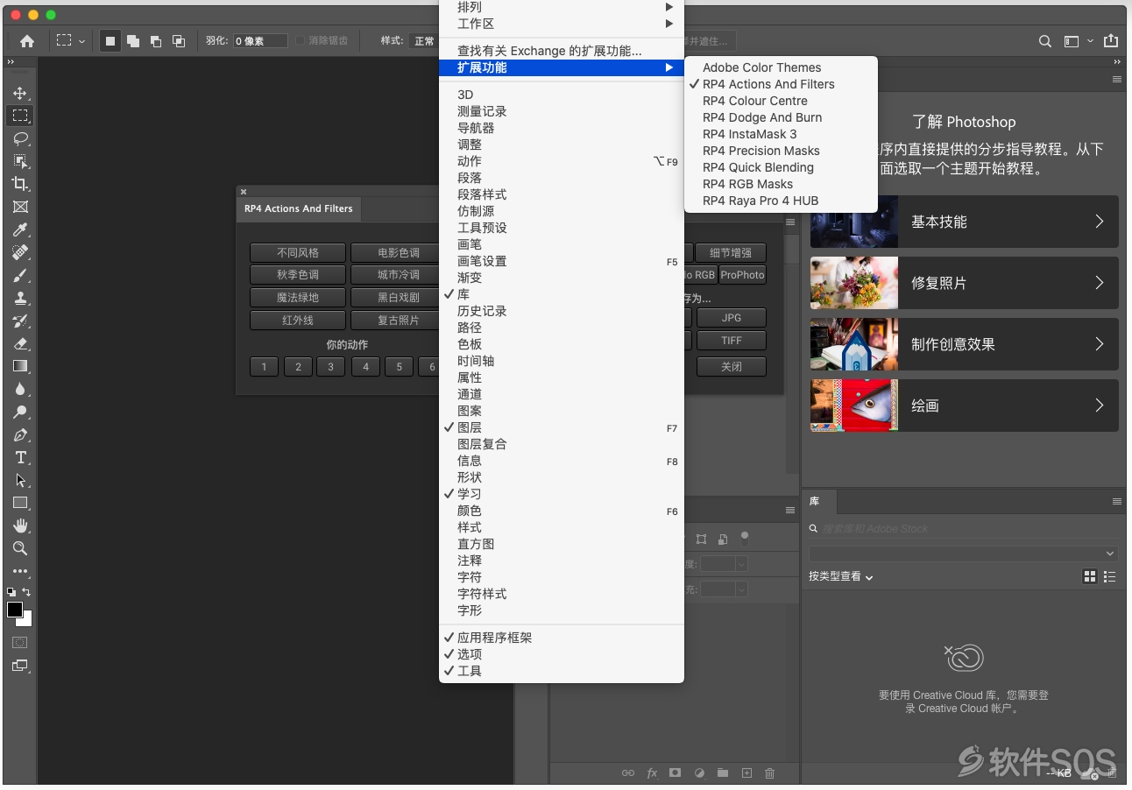Select the Frame tool
The width and height of the screenshot is (1132, 790).
20,207
